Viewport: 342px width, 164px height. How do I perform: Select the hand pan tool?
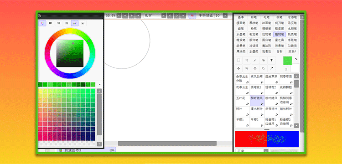click(x=263, y=68)
